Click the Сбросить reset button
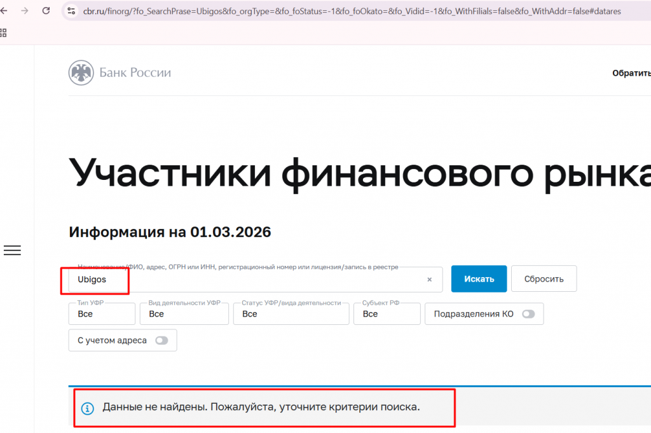This screenshot has width=651, height=433. [544, 278]
